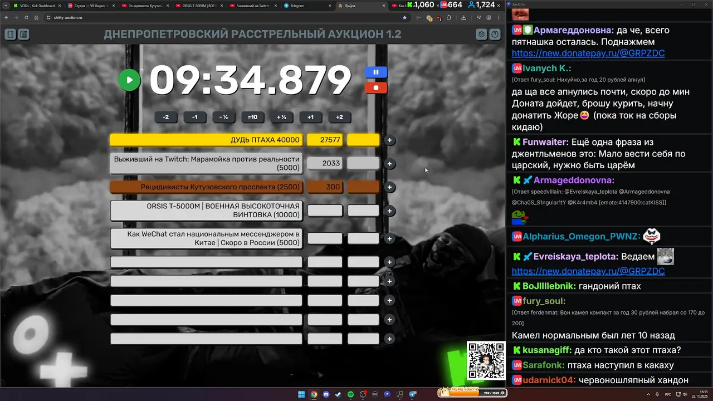Click username Alpharius_Omegon_PWNZ in chat
The image size is (713, 401).
pyautogui.click(x=582, y=236)
